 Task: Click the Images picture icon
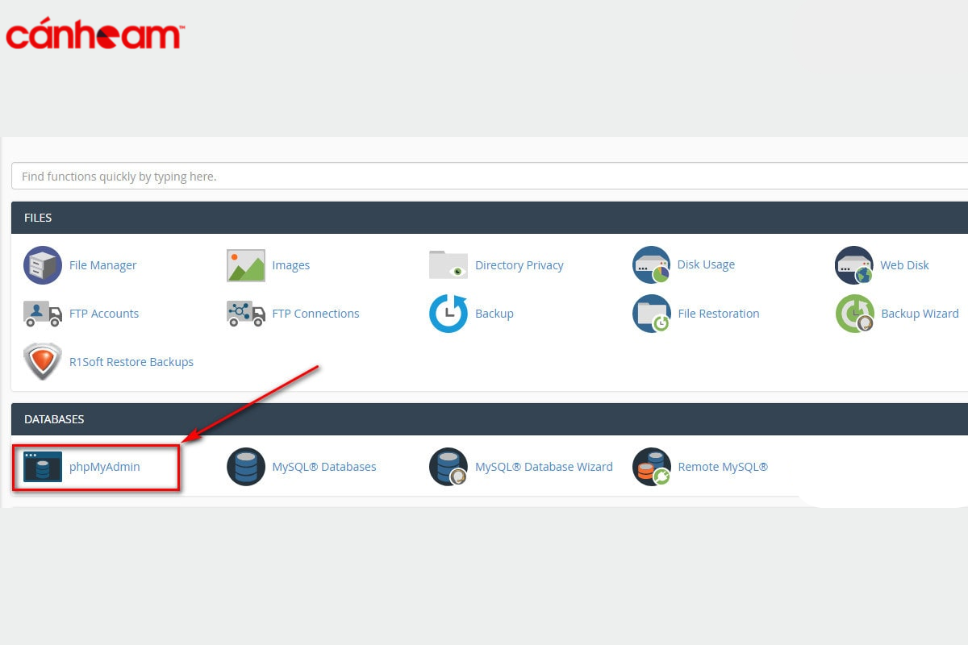click(246, 265)
